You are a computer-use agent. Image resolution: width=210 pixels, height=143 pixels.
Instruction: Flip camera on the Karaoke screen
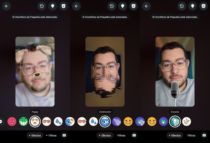point(204,135)
